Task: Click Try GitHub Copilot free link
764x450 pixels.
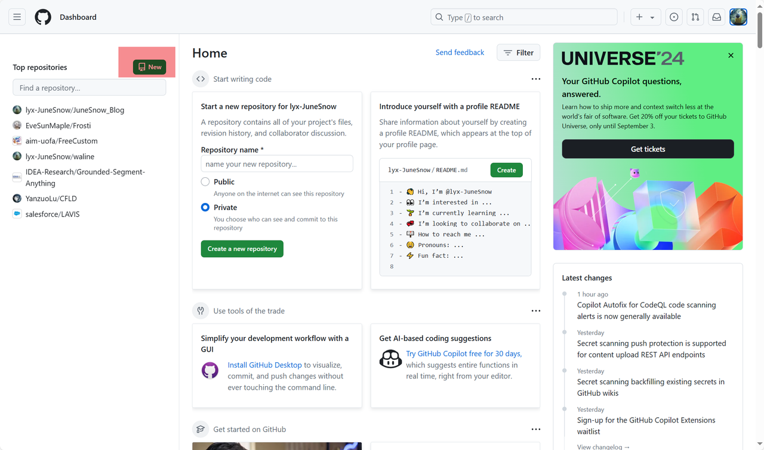Action: point(464,353)
